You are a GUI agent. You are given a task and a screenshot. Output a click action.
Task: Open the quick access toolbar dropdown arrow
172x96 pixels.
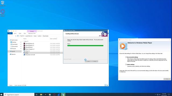pos(15,31)
